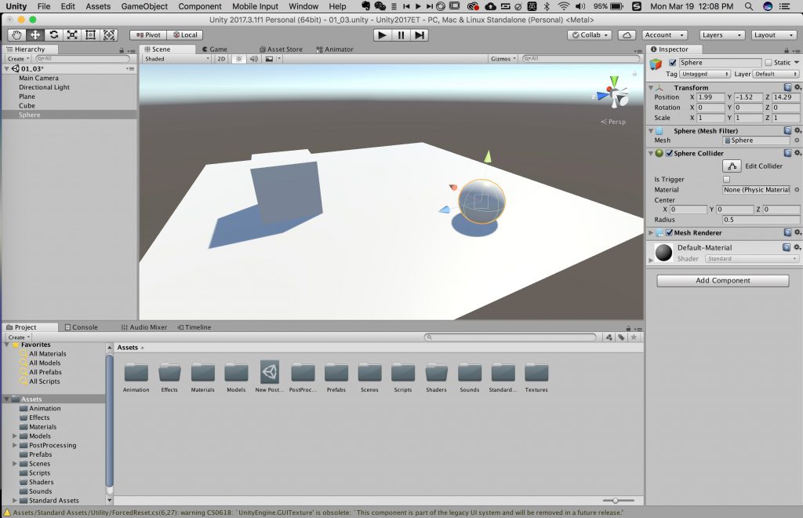Open Mesh Renderer gear settings
The image size is (803, 518).
point(798,232)
